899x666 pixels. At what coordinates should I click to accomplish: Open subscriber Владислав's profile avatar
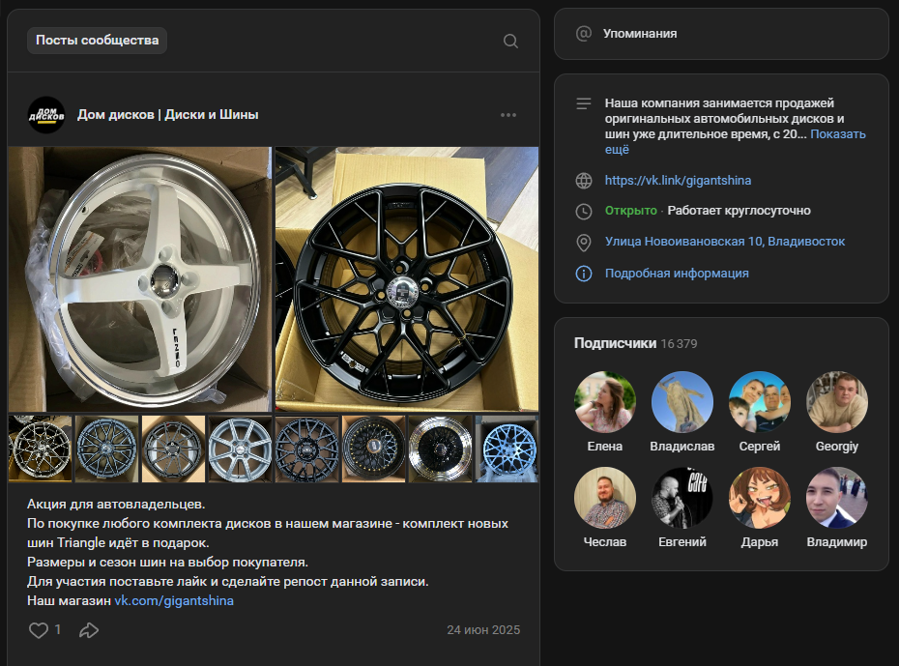pos(682,402)
